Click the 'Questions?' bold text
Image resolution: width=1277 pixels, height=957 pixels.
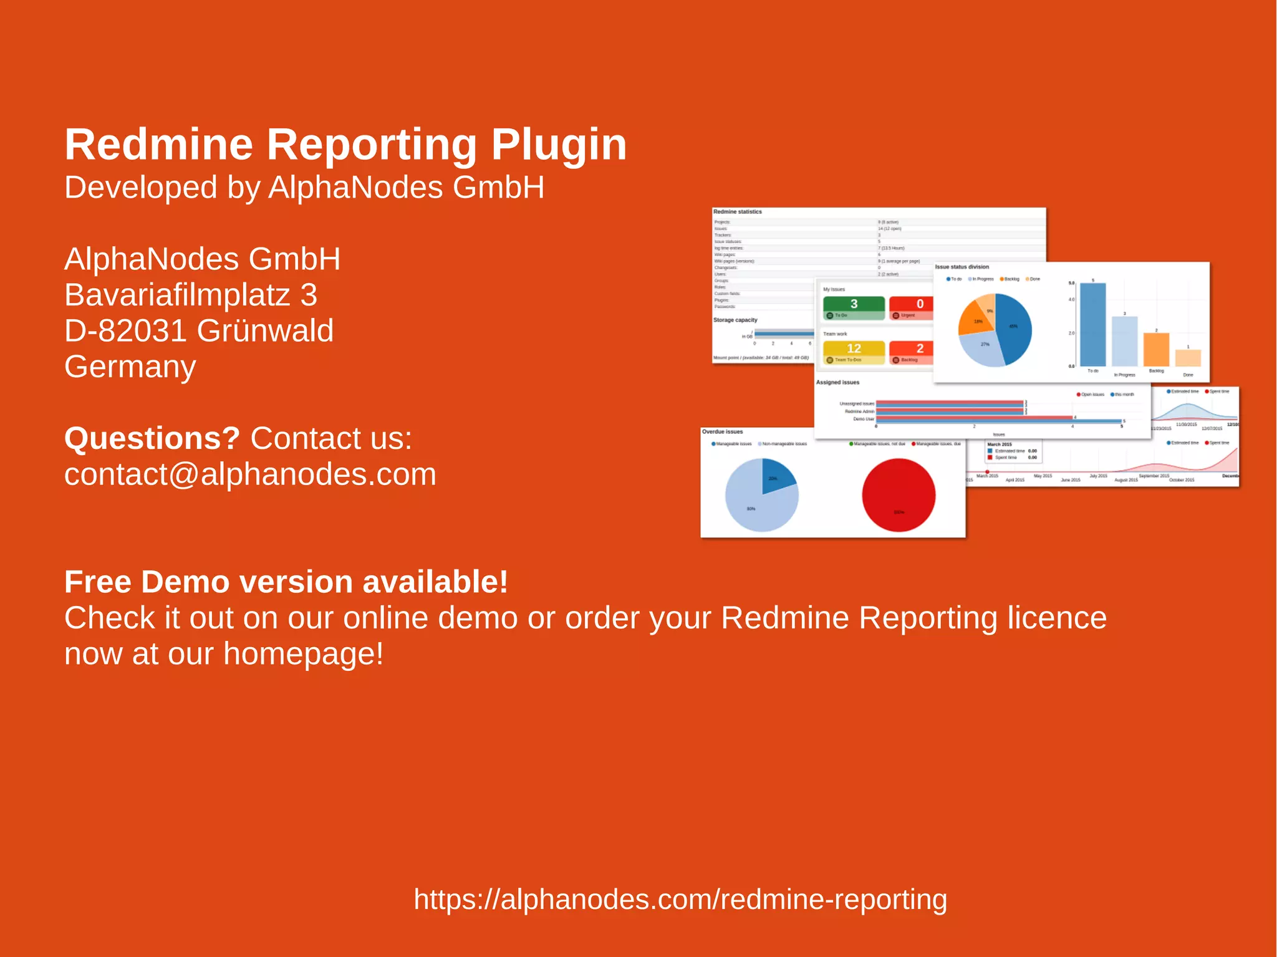152,438
